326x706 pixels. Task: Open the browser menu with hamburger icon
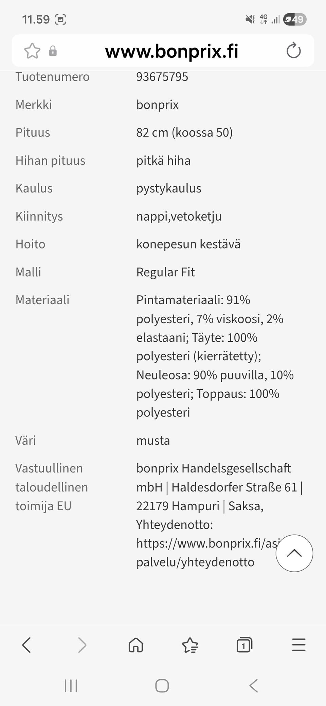298,645
